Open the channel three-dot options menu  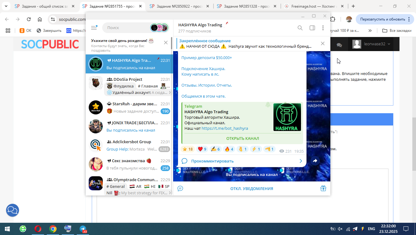tap(323, 28)
